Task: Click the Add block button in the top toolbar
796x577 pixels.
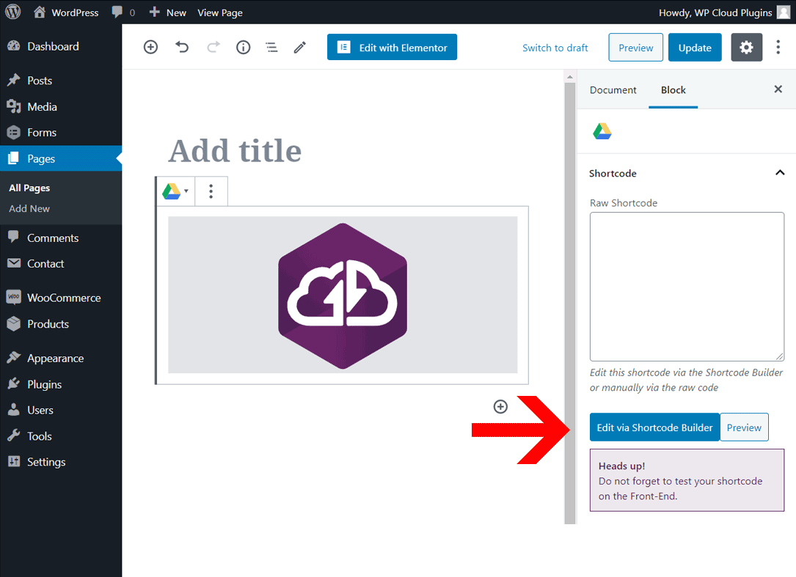Action: point(151,47)
